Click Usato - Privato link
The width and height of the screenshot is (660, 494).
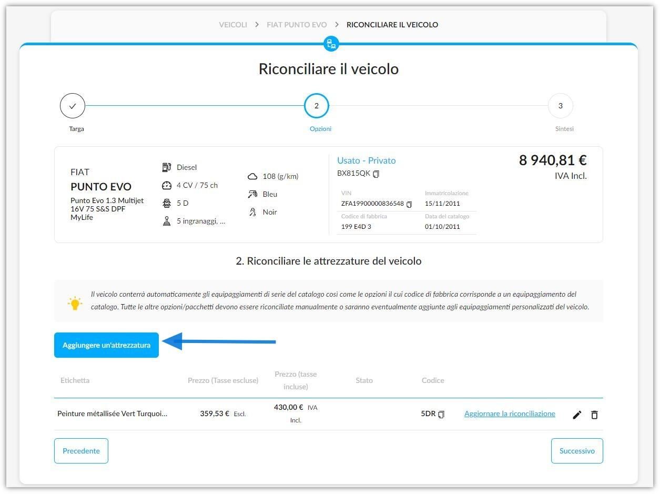(x=367, y=160)
